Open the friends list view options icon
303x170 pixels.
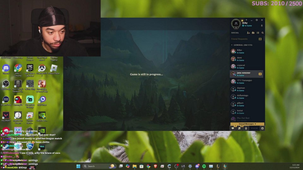point(258,33)
